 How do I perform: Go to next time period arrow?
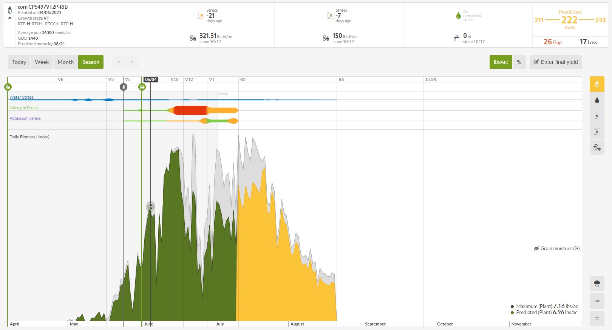pos(132,62)
